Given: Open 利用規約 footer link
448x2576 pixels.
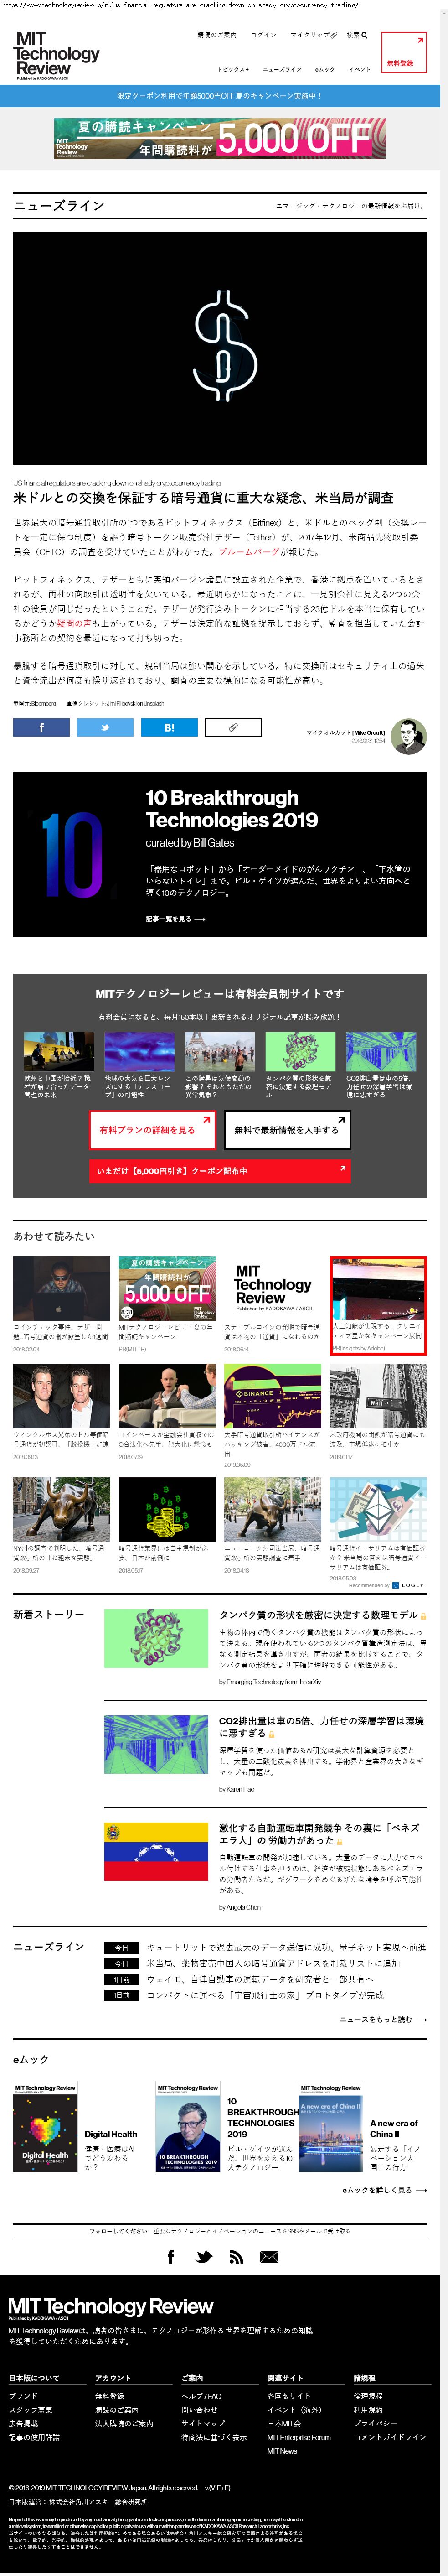Looking at the screenshot, I should click(367, 2409).
